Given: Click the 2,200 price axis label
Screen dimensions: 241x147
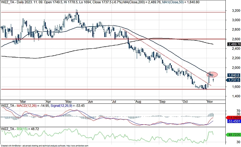Looking at the screenshot, I should [x=236, y=58].
